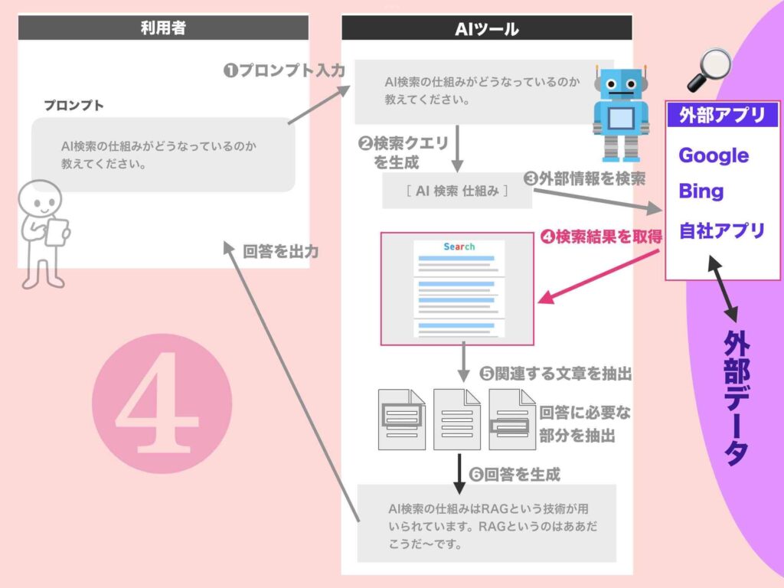Viewport: 784px width, 588px height.
Task: Click the AIツール header bar
Action: [486, 28]
